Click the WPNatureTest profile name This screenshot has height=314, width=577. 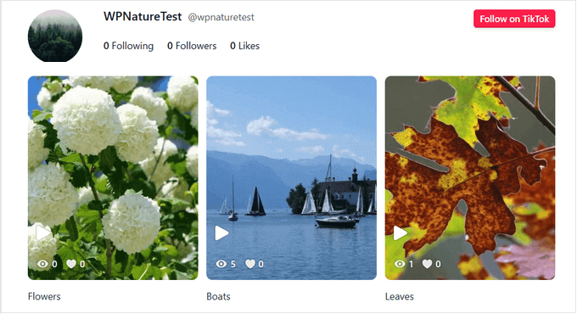pos(143,17)
